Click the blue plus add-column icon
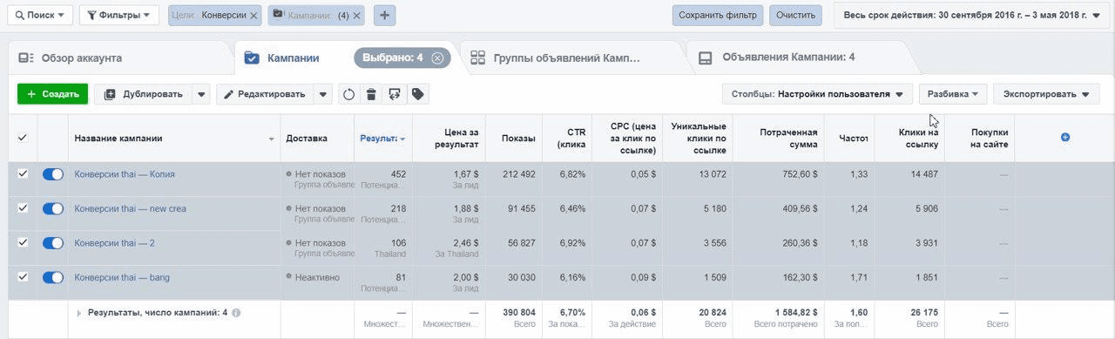 1064,138
